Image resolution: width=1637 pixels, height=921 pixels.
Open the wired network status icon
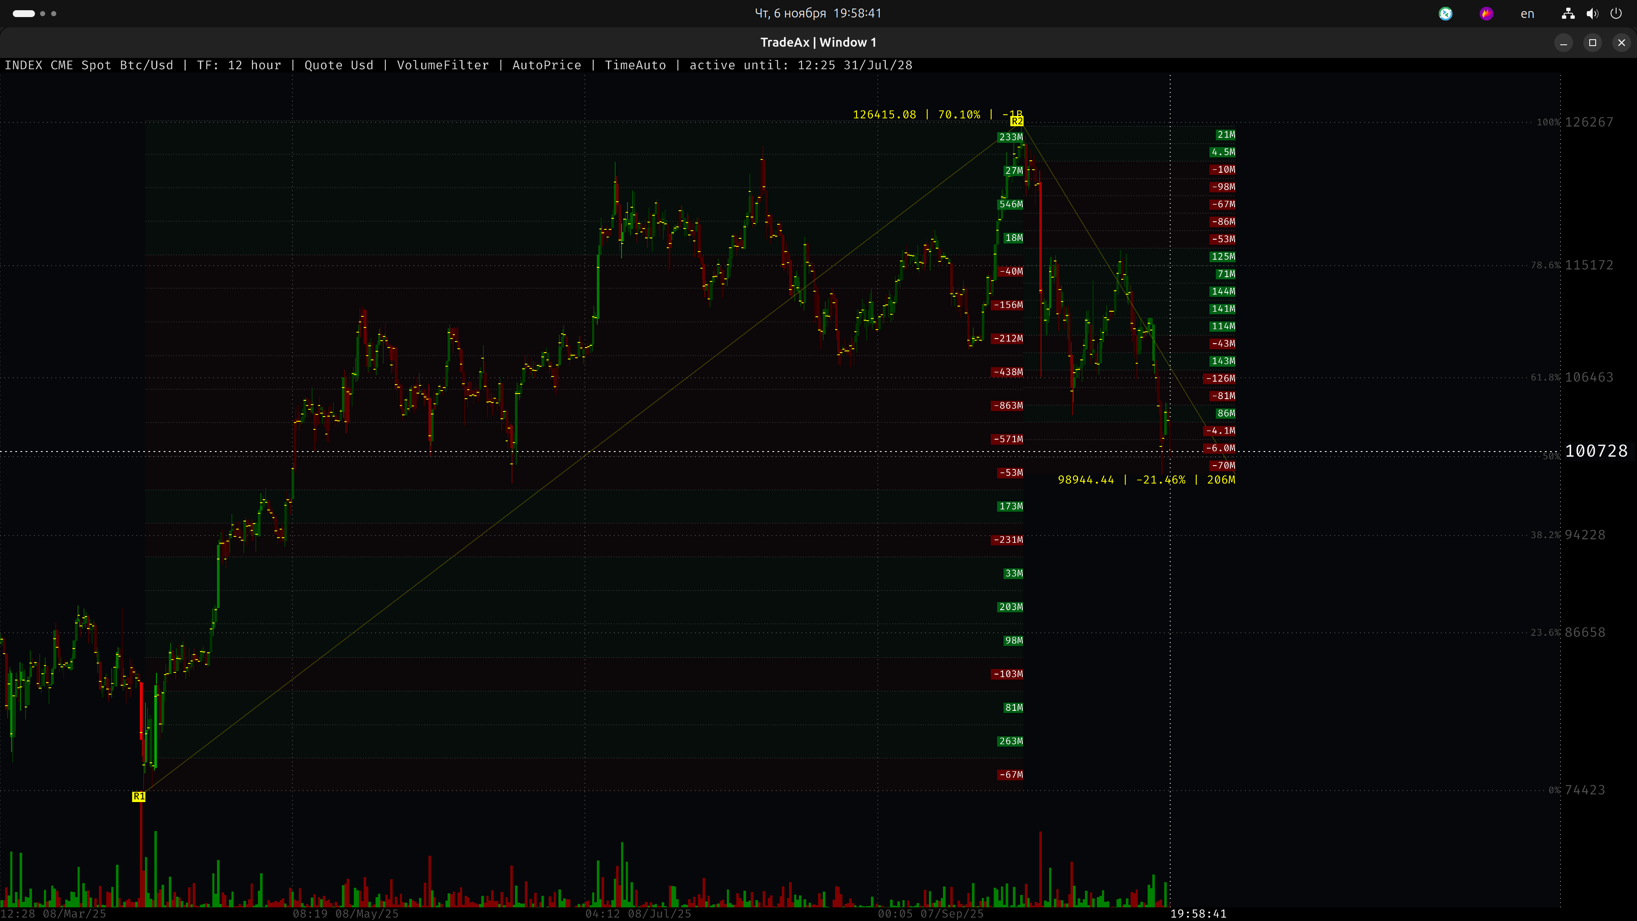[1568, 13]
